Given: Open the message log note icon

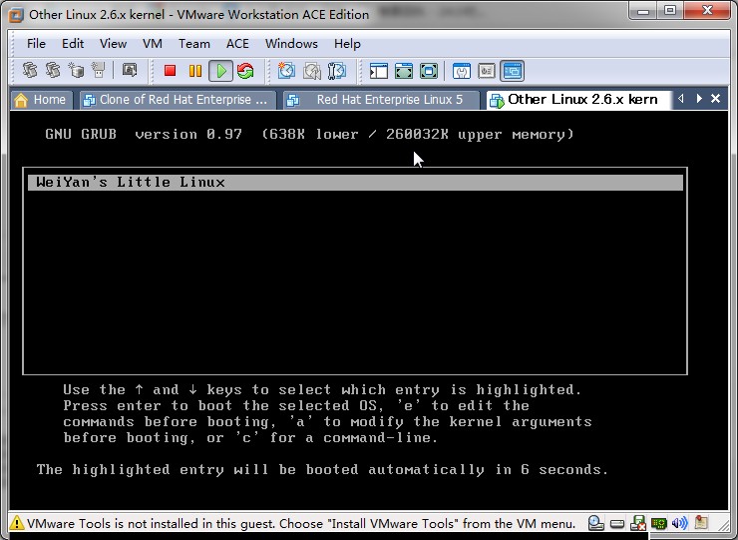Looking at the screenshot, I should click(701, 523).
